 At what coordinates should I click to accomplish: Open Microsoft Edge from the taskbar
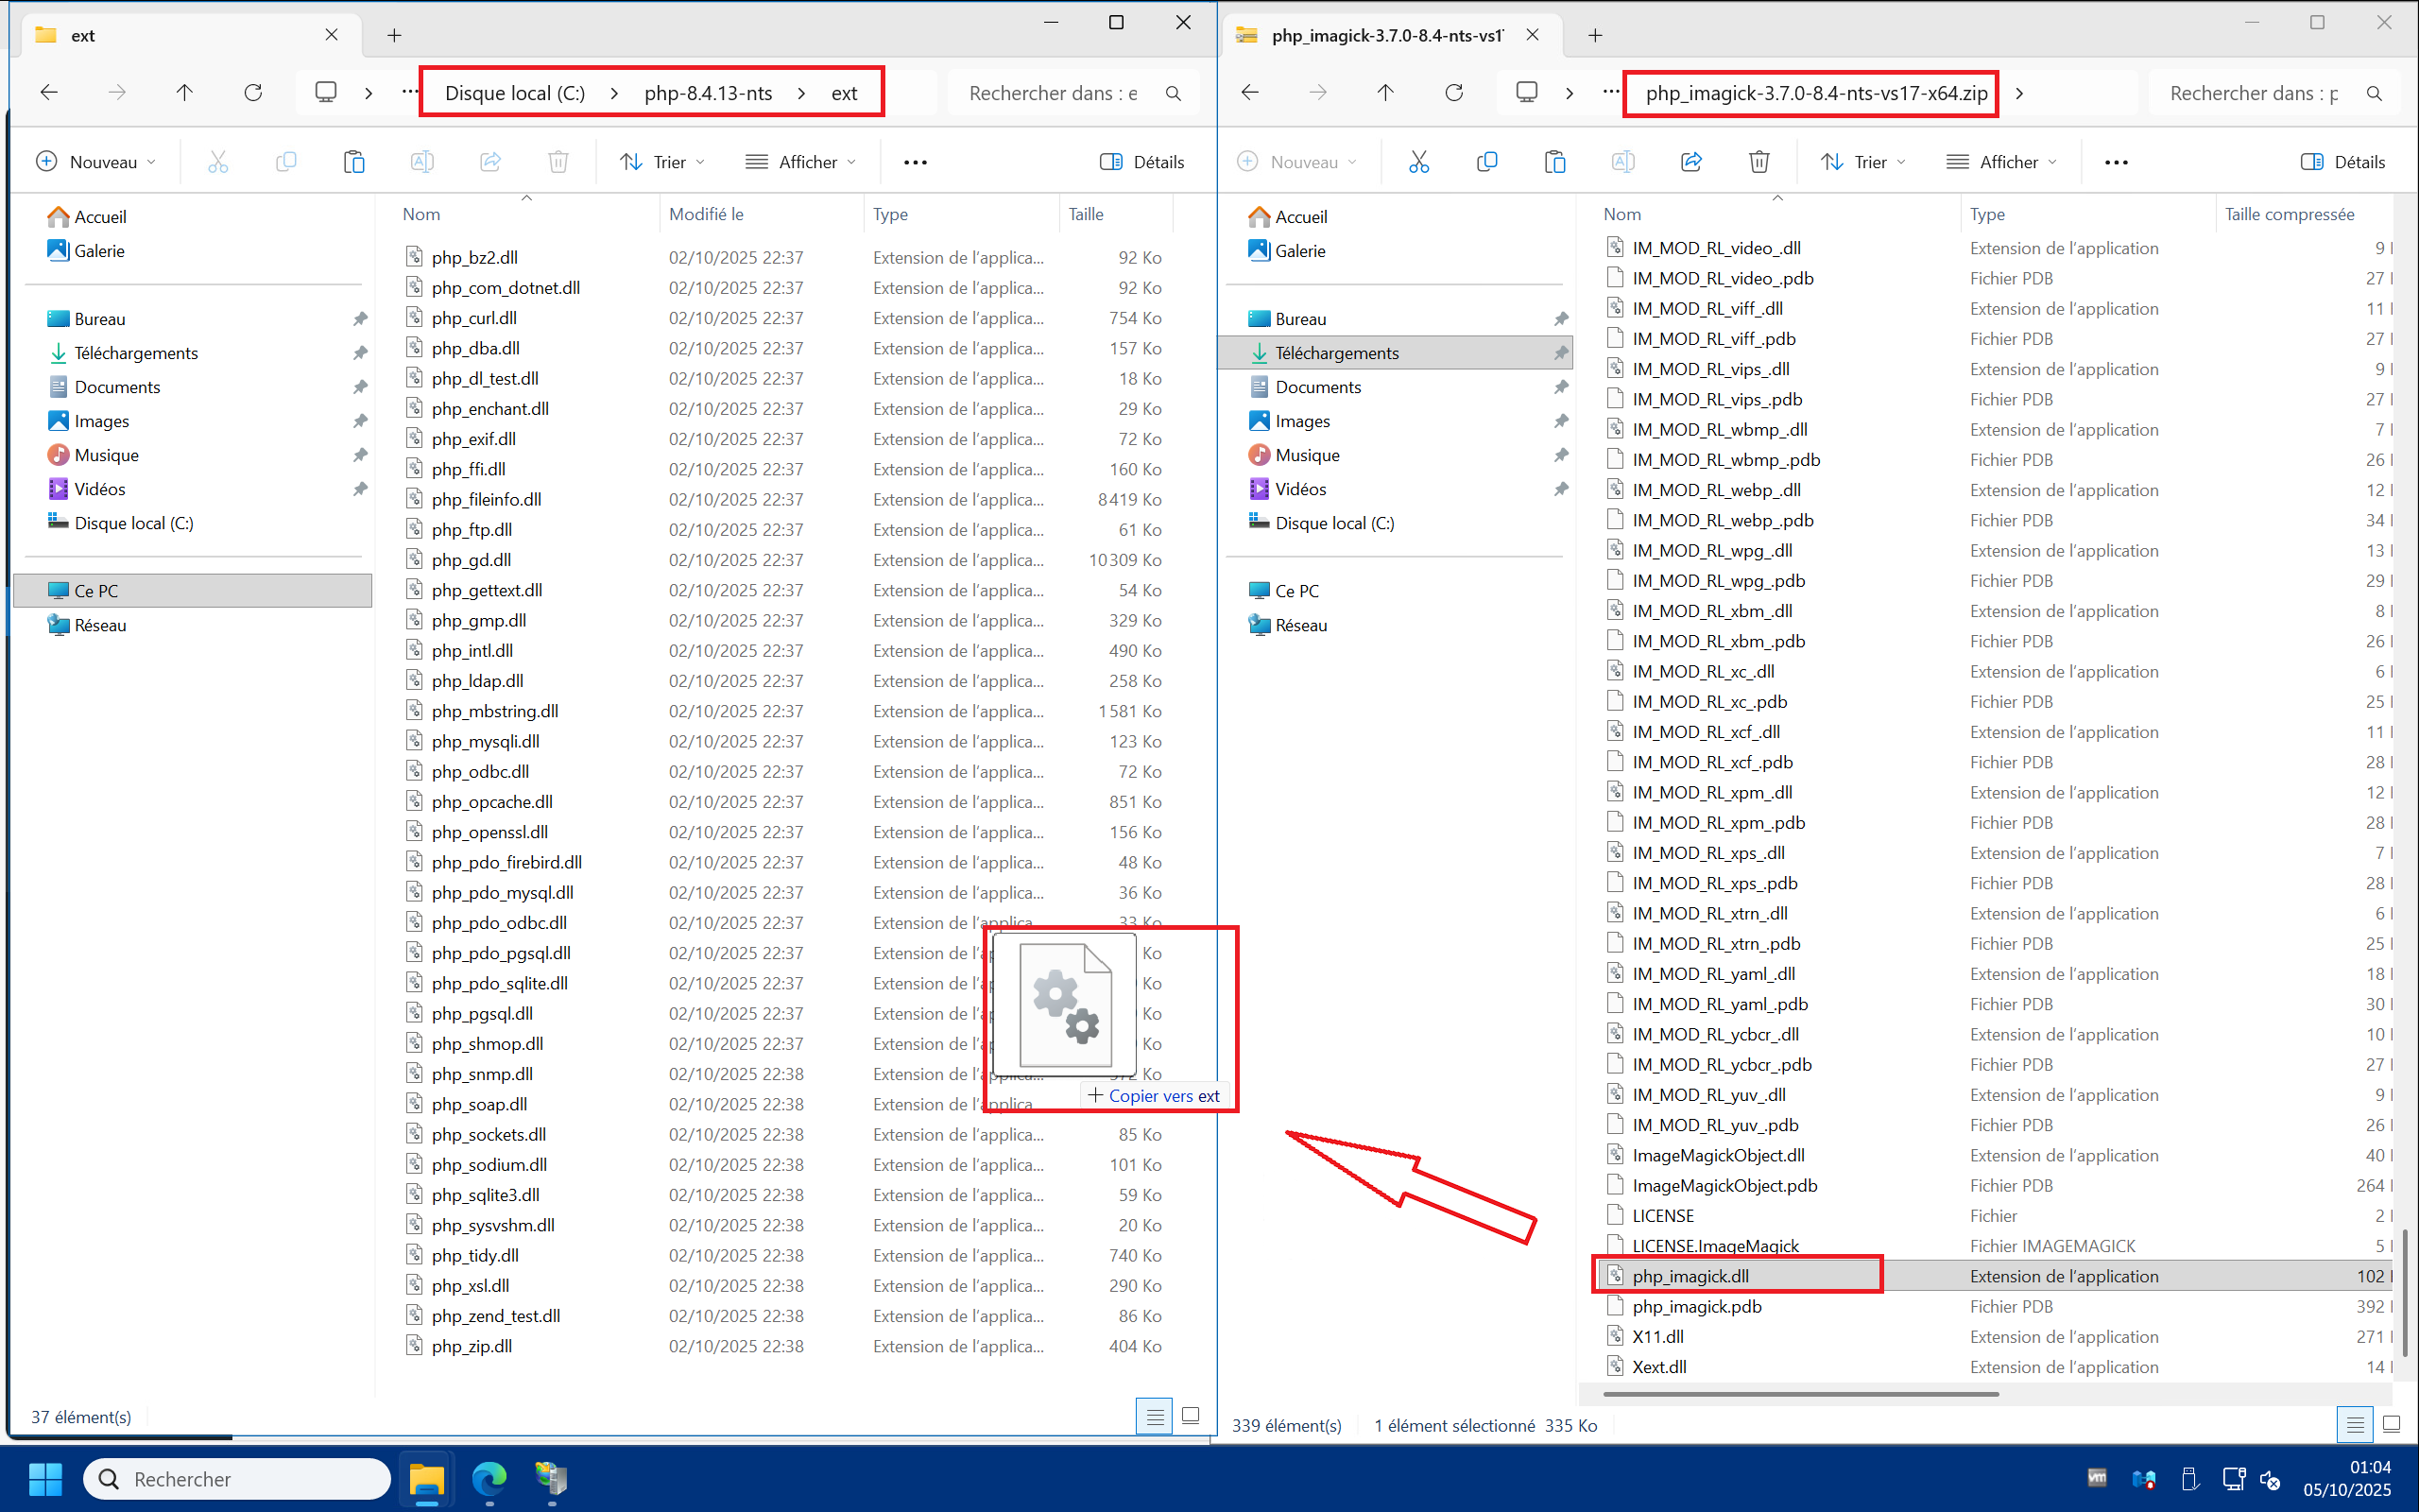pyautogui.click(x=489, y=1478)
